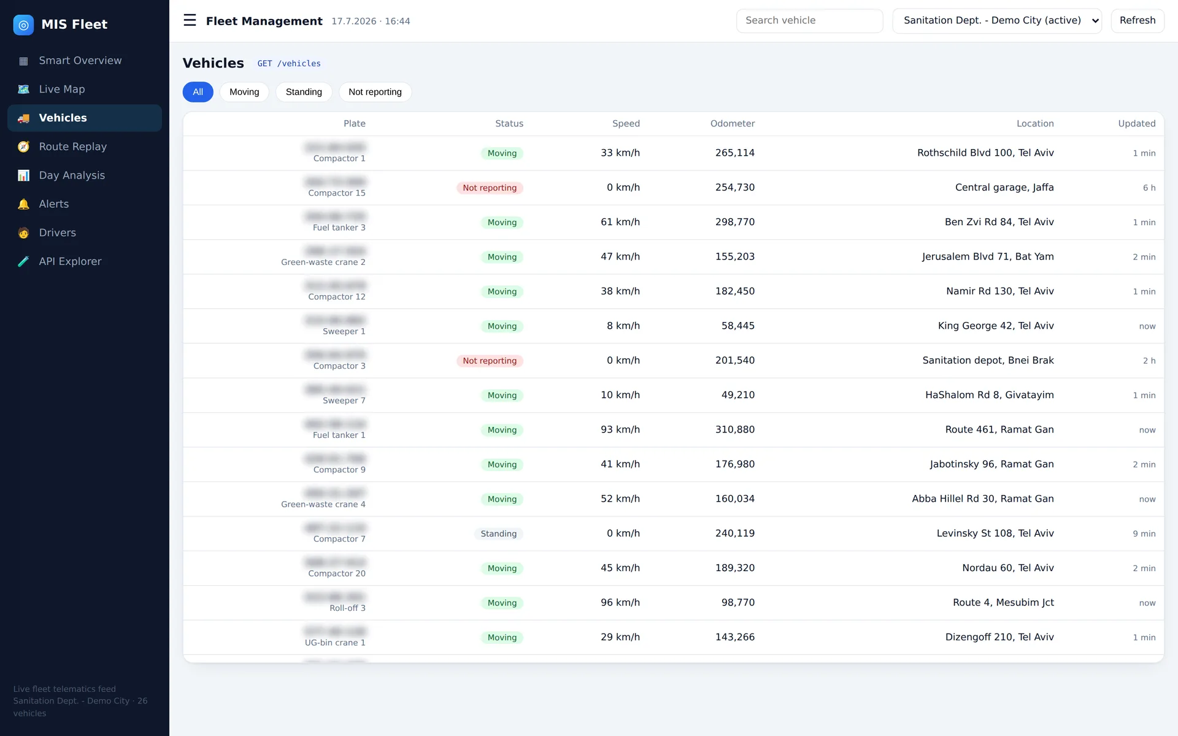Click the MIS Fleet logo icon
This screenshot has height=736, width=1178.
(23, 25)
